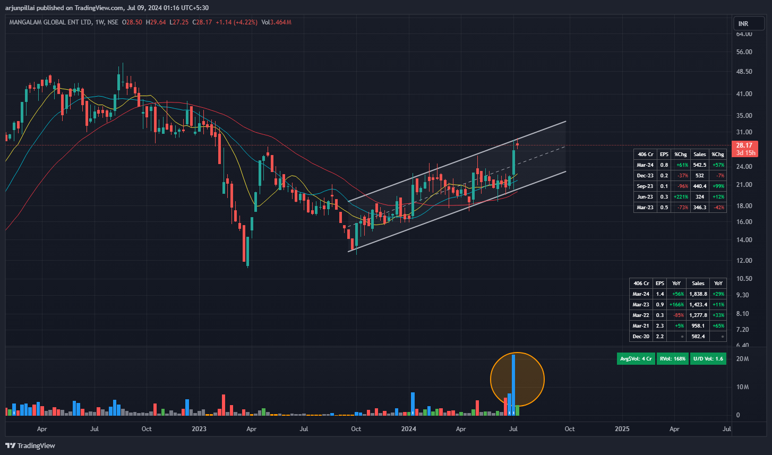
Task: Click the NSE exchange label
Action: [x=113, y=22]
